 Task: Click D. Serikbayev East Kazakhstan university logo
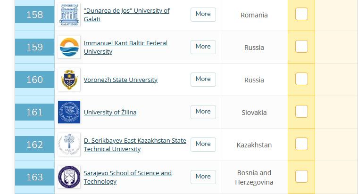[69, 145]
